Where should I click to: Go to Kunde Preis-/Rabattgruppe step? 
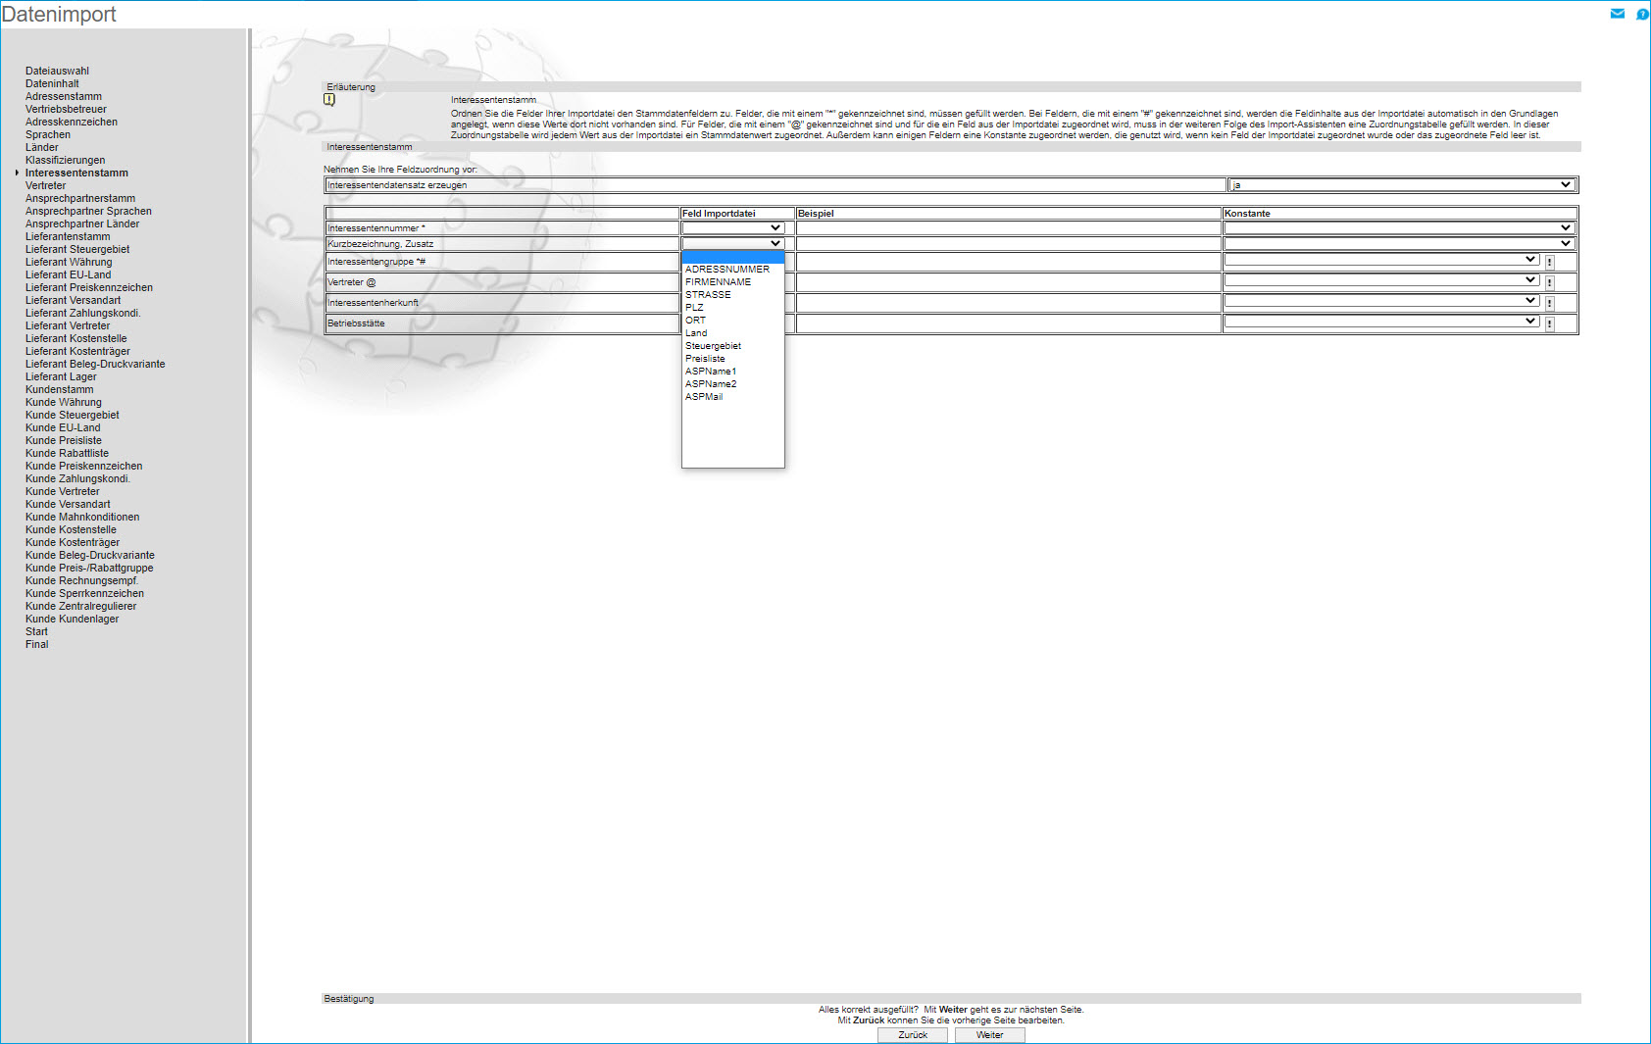click(x=89, y=568)
